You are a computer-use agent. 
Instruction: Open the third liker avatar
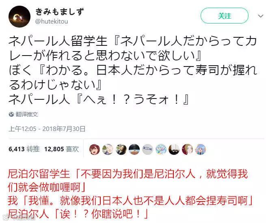121,150
